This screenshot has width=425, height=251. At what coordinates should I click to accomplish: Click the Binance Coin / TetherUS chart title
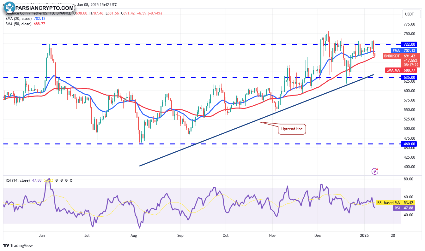pyautogui.click(x=38, y=13)
